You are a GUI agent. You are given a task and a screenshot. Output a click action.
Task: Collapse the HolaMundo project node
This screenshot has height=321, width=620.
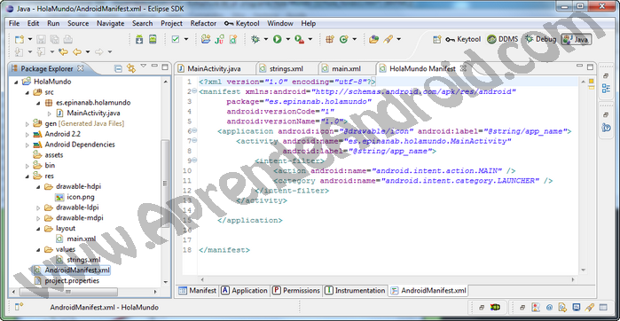click(x=16, y=82)
